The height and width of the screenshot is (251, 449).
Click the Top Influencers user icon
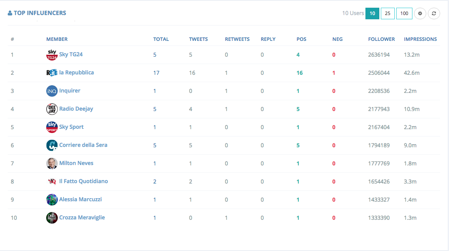pyautogui.click(x=10, y=13)
